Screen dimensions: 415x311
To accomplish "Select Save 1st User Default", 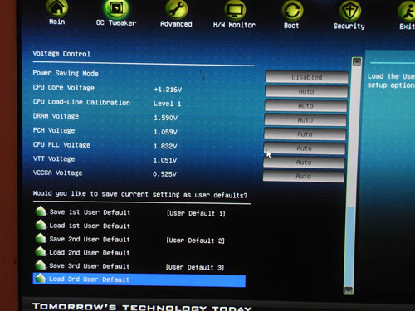I will (x=90, y=212).
